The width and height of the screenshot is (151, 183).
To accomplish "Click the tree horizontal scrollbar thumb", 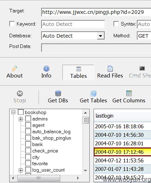I will [x=39, y=178].
